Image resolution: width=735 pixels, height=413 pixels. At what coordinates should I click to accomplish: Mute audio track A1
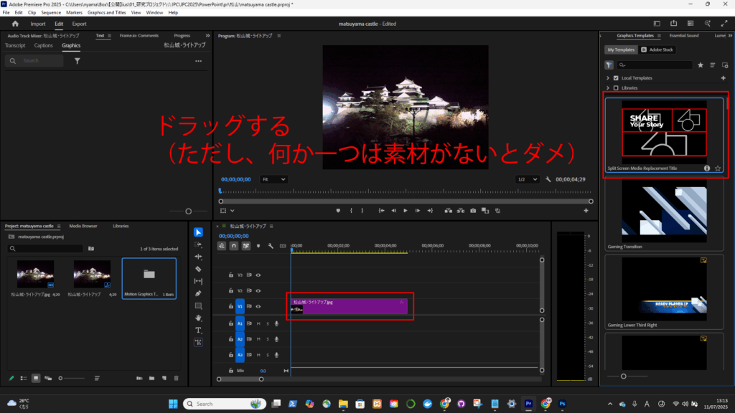[258, 323]
